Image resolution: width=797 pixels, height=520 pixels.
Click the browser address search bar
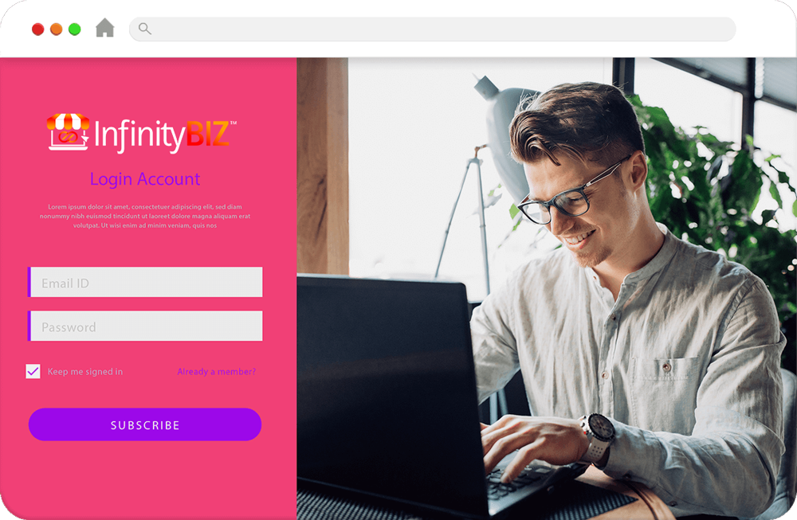(x=433, y=29)
